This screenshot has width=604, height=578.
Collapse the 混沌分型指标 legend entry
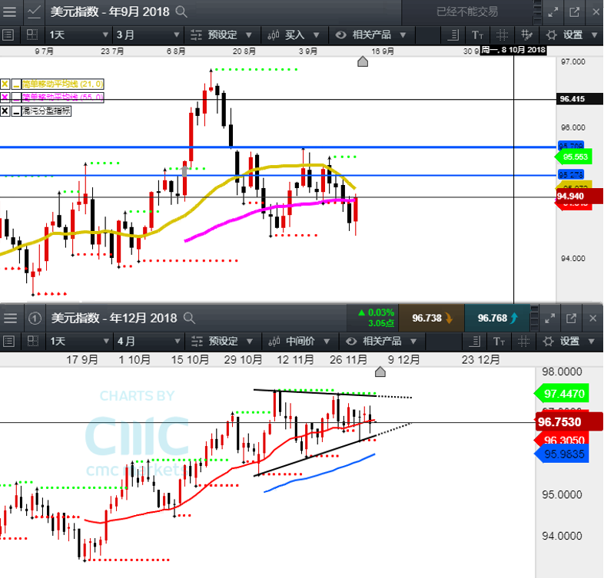(x=16, y=111)
